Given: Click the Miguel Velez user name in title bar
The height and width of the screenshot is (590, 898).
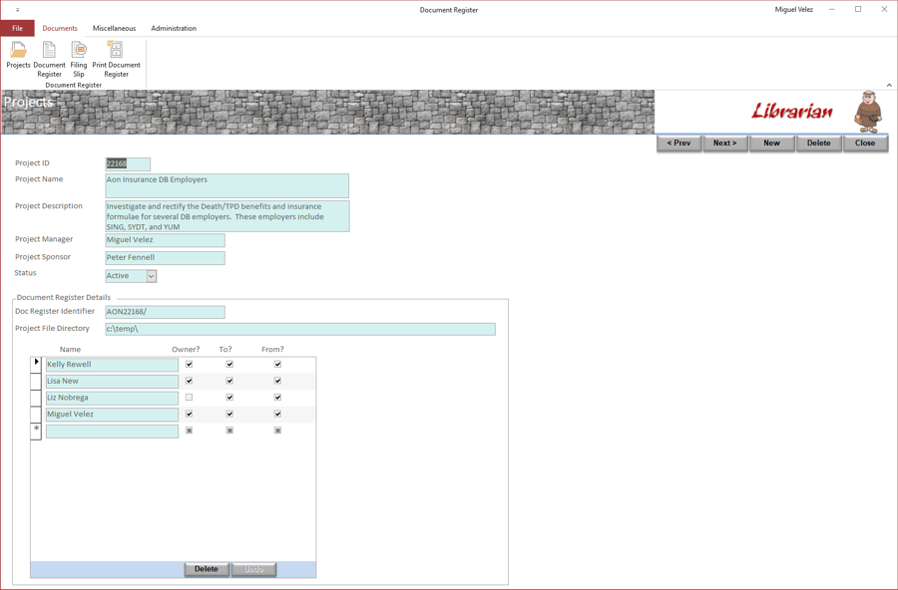Looking at the screenshot, I should (x=794, y=10).
